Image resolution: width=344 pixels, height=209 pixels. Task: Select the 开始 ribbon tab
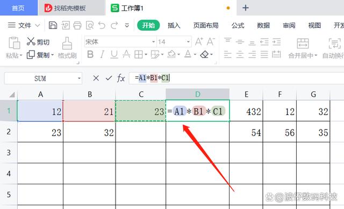(x=148, y=25)
